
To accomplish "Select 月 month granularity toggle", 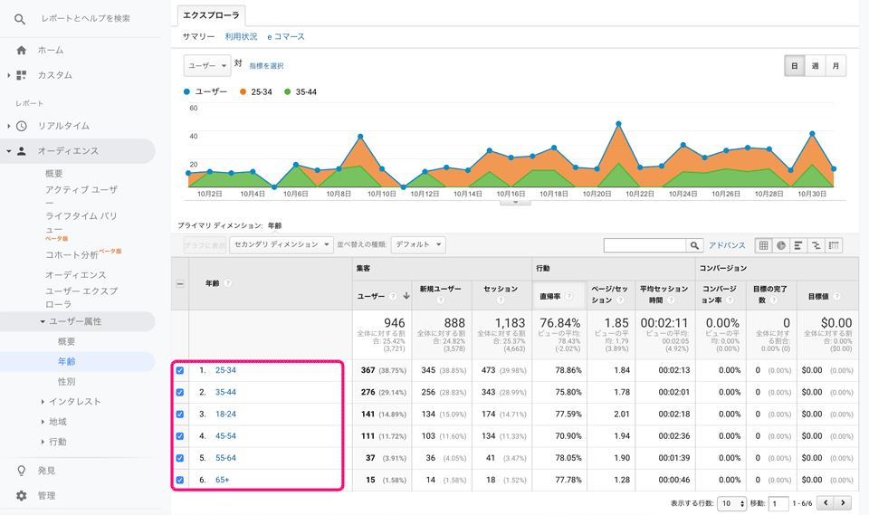I will pos(836,66).
